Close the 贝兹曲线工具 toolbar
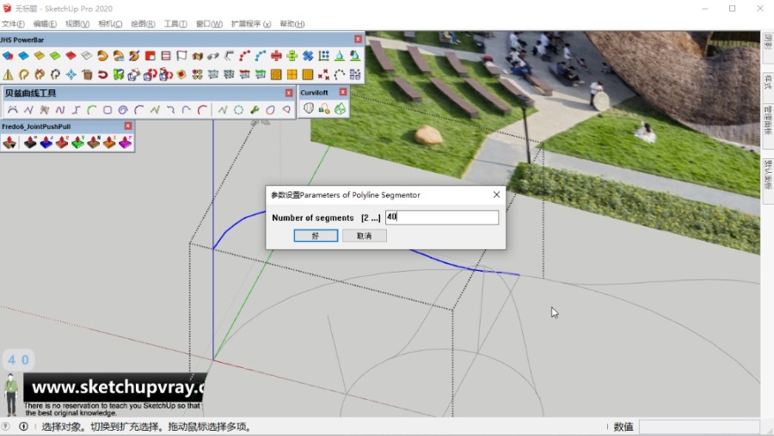 289,93
